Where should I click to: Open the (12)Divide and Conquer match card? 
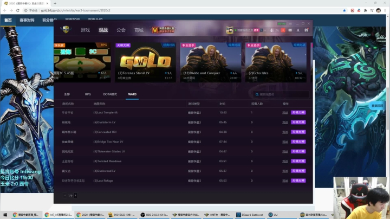(x=210, y=62)
